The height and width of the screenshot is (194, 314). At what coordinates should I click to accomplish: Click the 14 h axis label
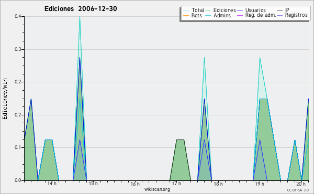pyautogui.click(x=52, y=184)
